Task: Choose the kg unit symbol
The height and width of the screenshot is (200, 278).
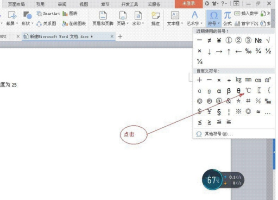Action: [239, 80]
